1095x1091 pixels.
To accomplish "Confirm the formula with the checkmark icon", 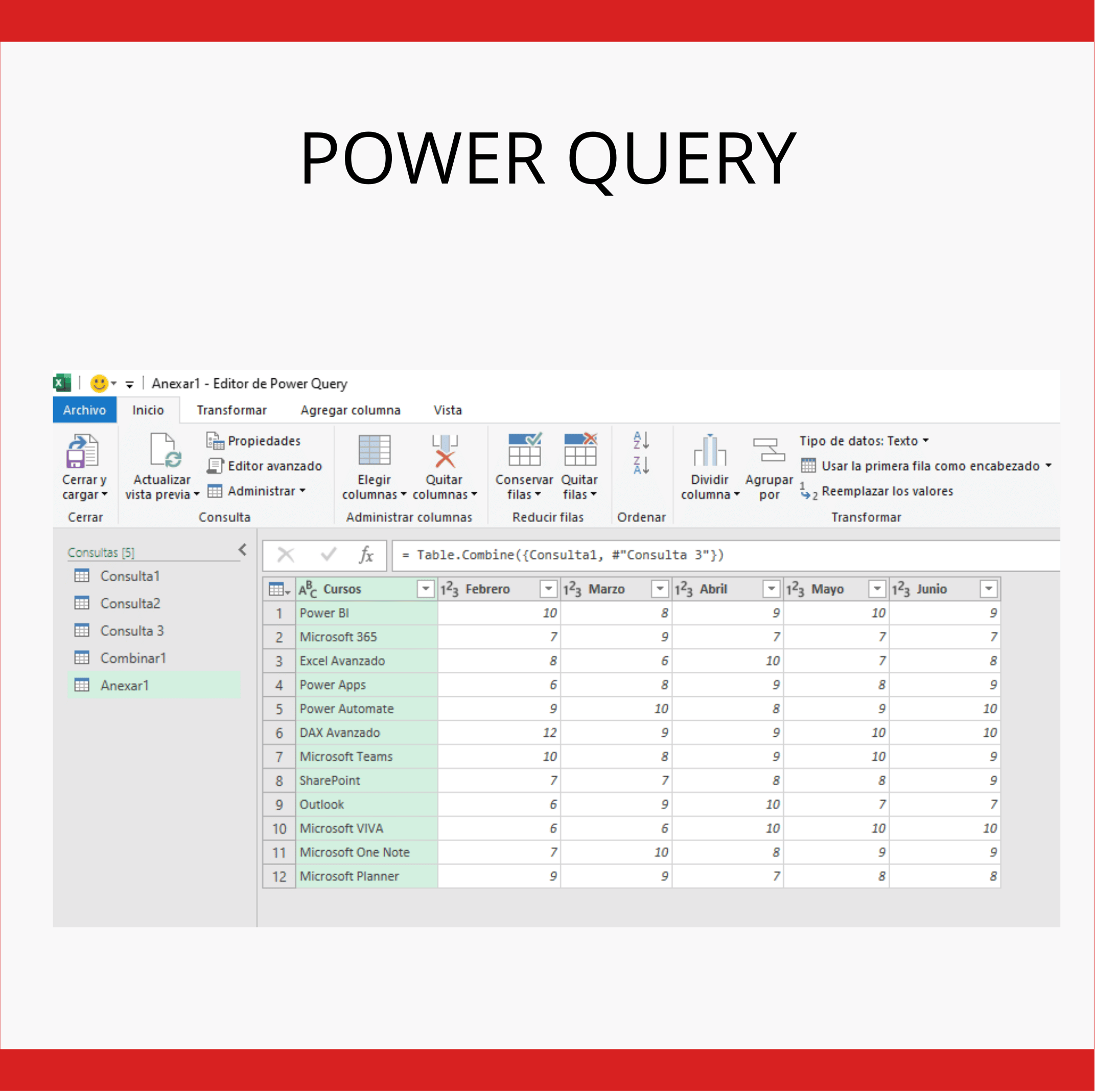I will coord(329,555).
